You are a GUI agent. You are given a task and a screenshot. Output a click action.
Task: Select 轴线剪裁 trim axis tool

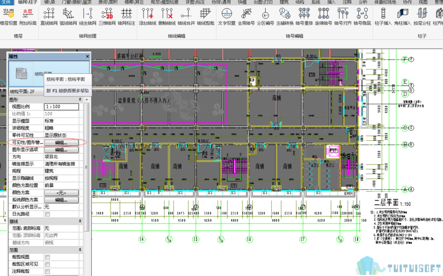point(205,17)
